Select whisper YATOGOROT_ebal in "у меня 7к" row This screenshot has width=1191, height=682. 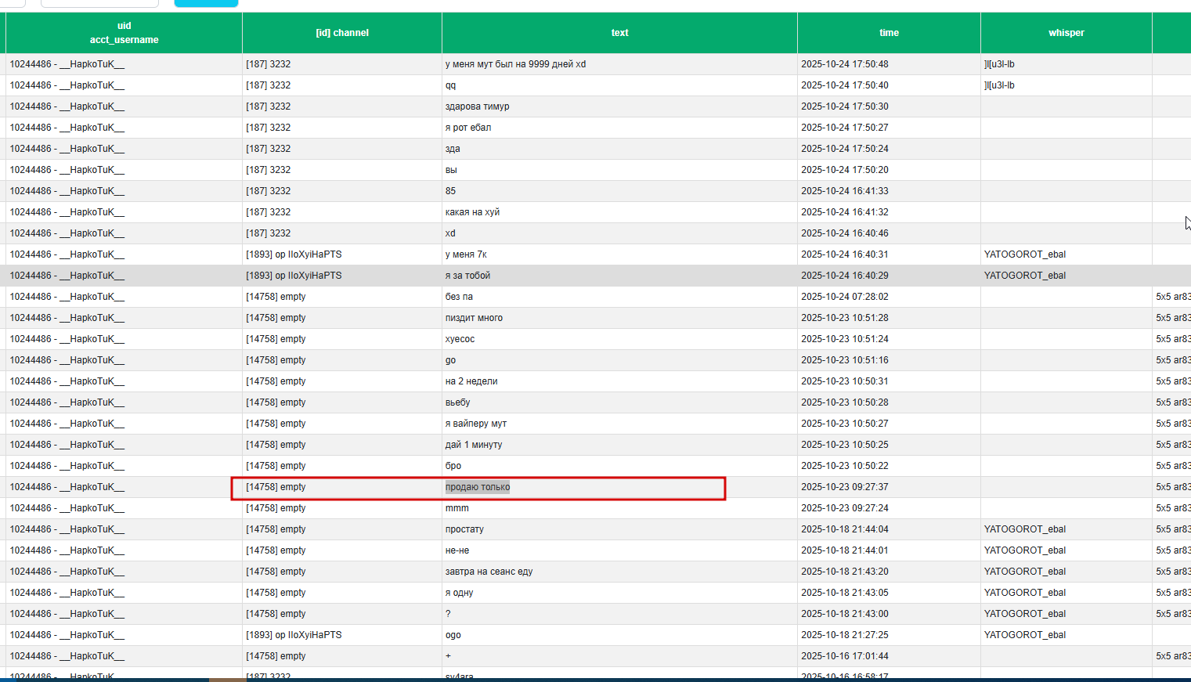pyautogui.click(x=1025, y=254)
